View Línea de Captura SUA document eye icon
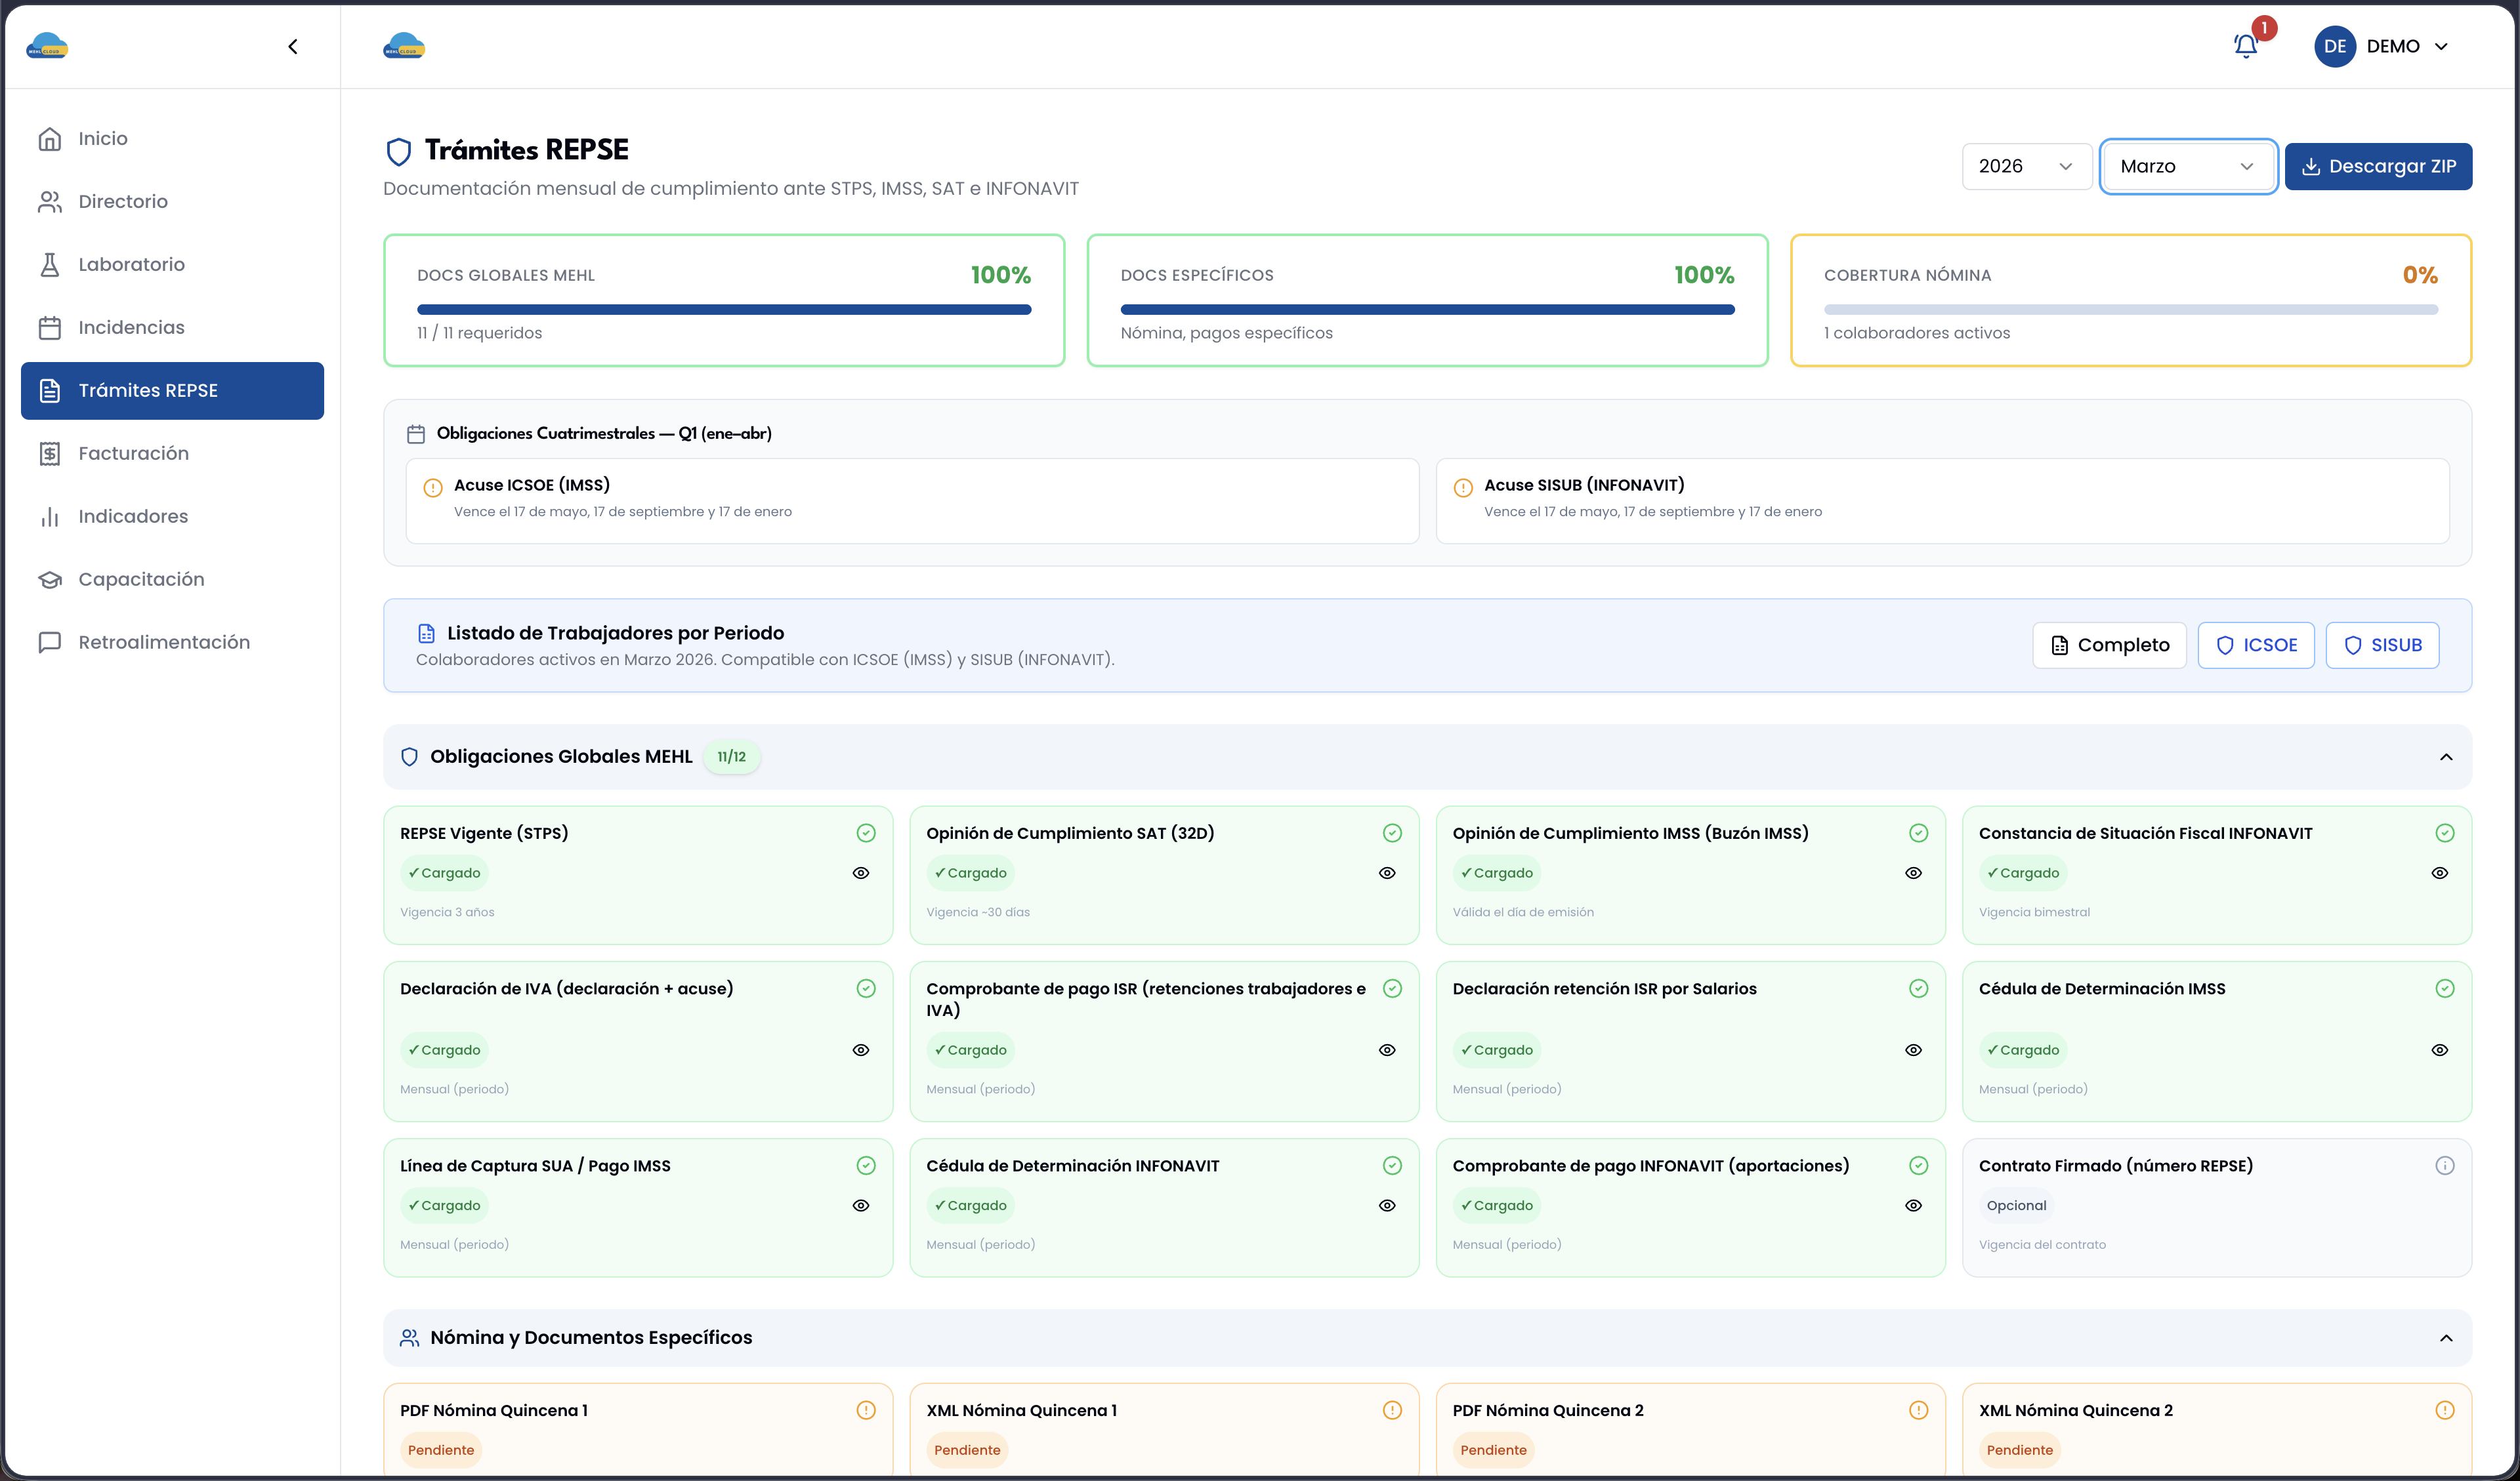The height and width of the screenshot is (1481, 2520). [861, 1205]
